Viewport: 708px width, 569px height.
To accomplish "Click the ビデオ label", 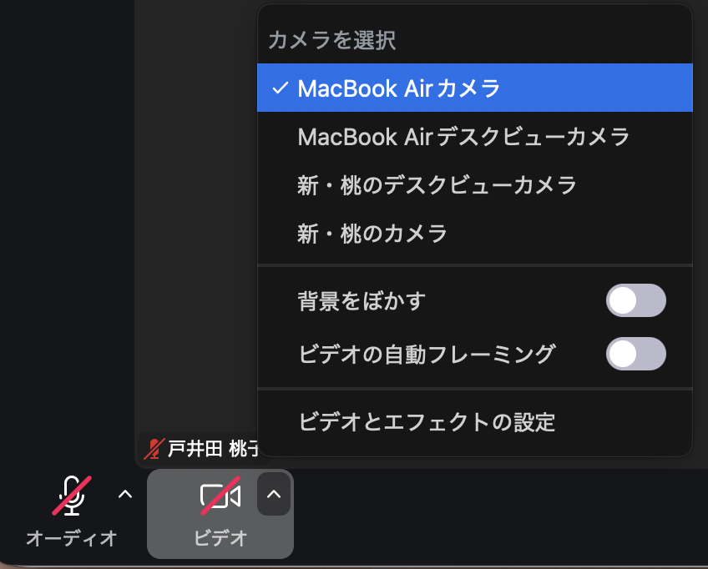I will 220,538.
